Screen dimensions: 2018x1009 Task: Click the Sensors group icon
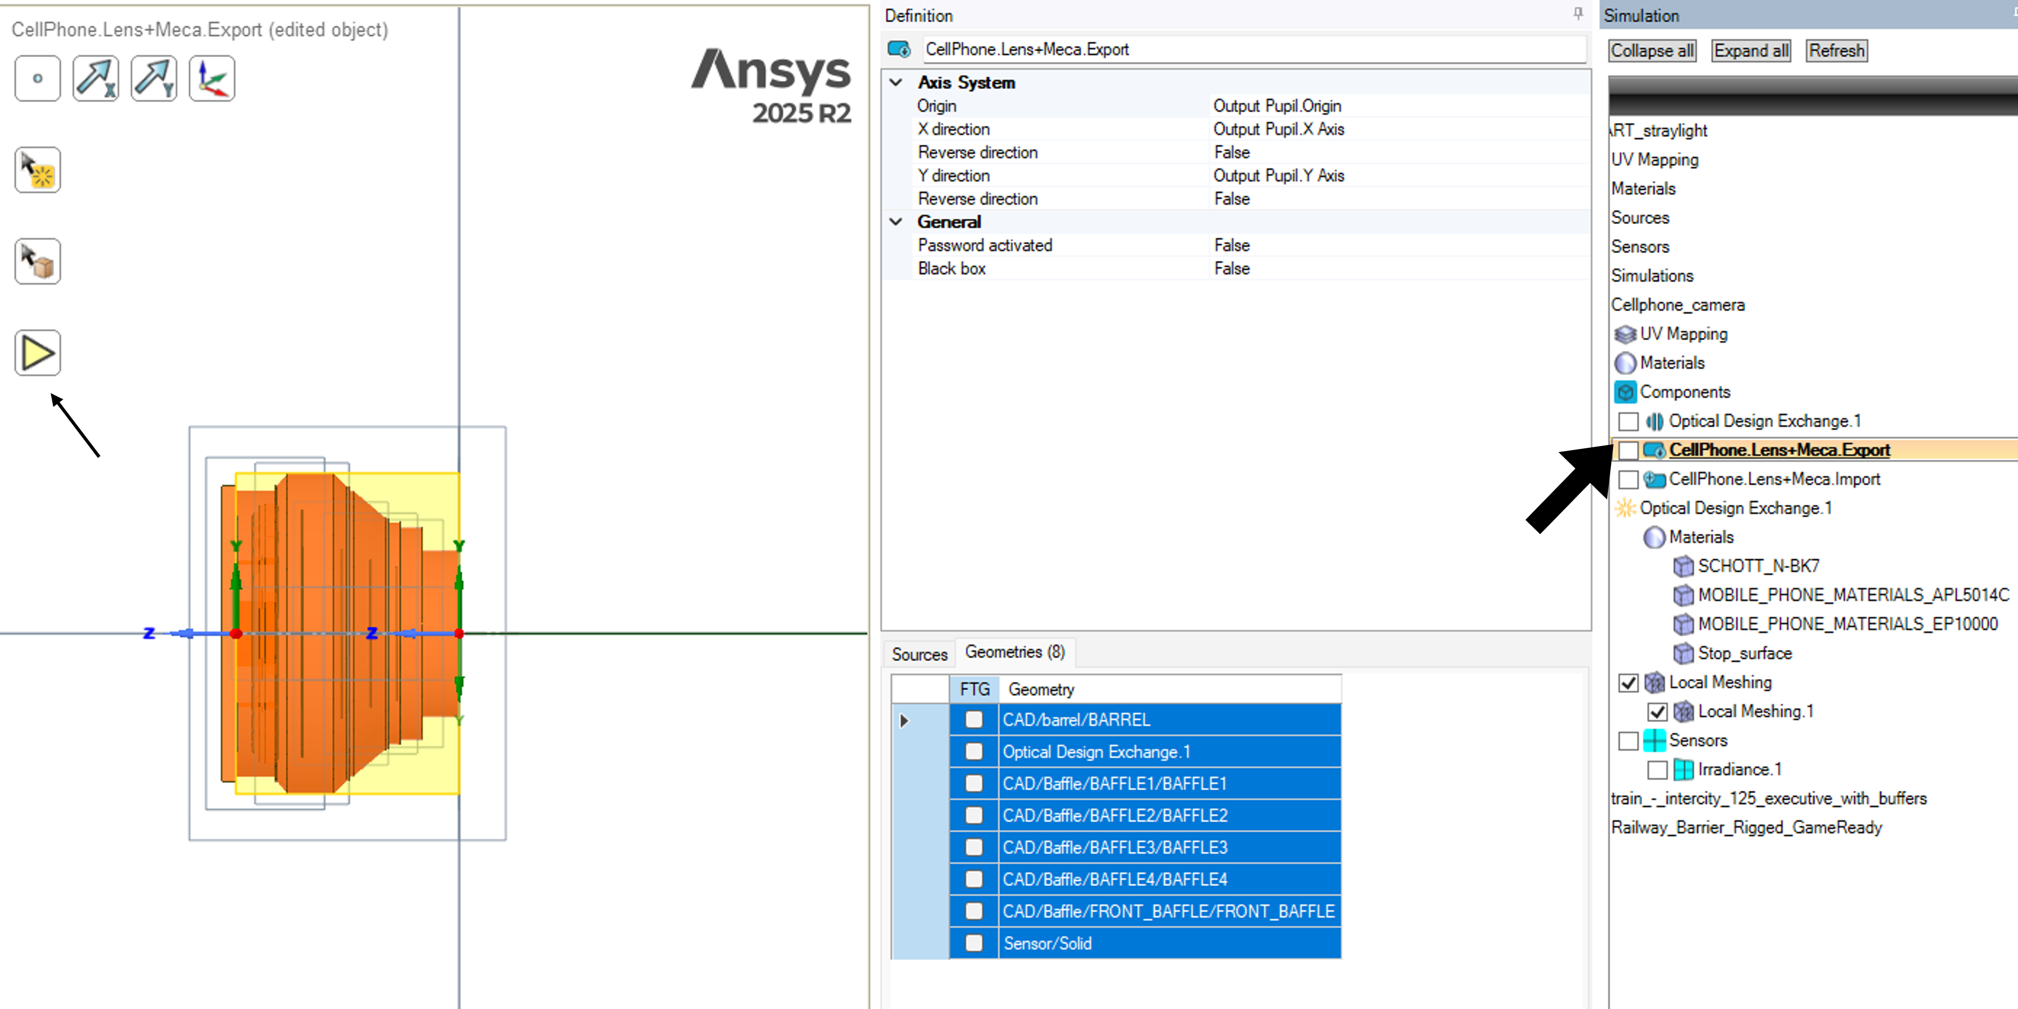pyautogui.click(x=1654, y=740)
